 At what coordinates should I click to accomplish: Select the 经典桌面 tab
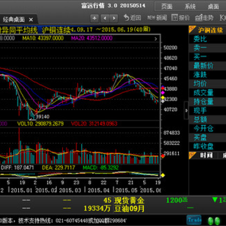tap(14, 19)
